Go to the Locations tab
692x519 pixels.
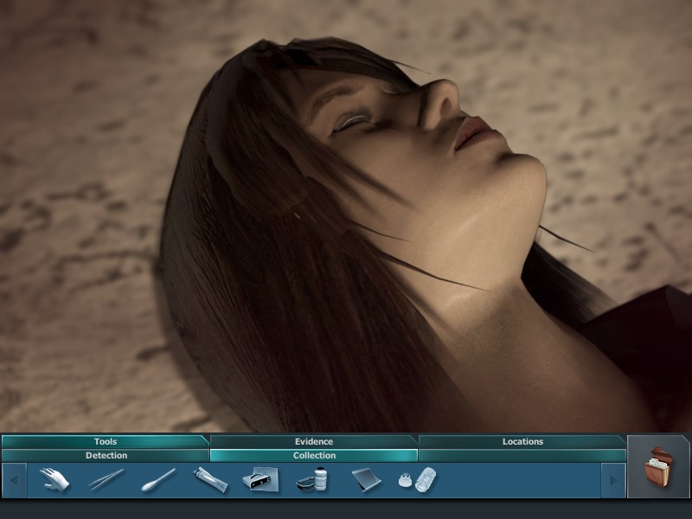(x=522, y=441)
